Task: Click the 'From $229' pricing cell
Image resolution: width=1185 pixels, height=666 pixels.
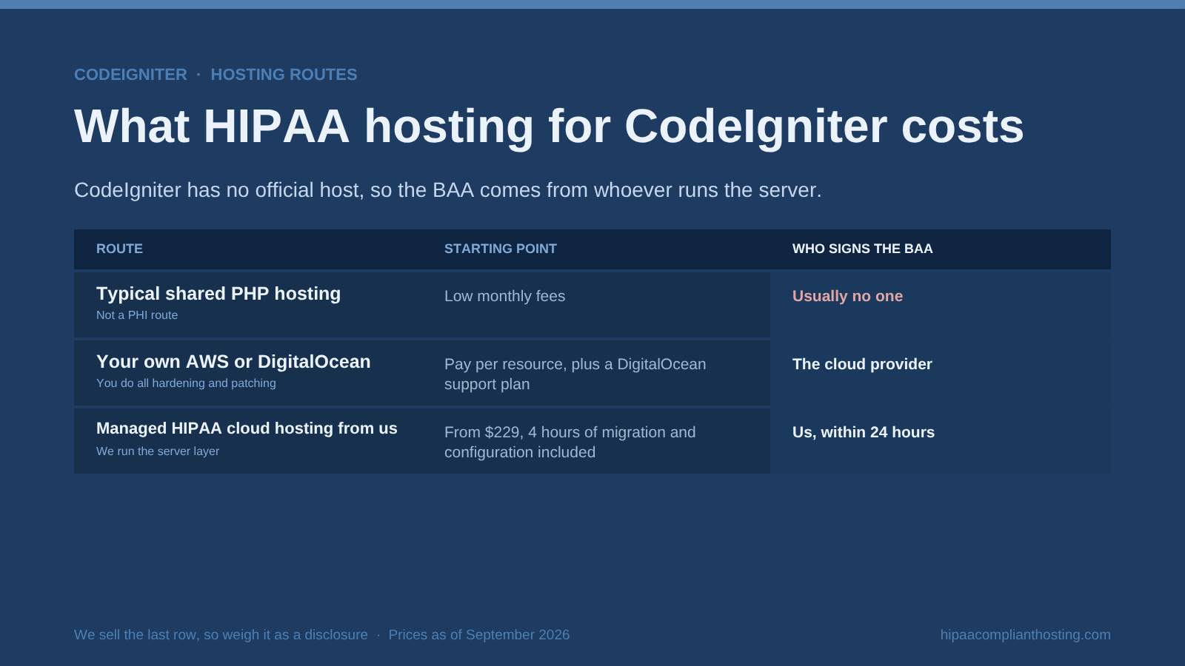Action: [570, 442]
